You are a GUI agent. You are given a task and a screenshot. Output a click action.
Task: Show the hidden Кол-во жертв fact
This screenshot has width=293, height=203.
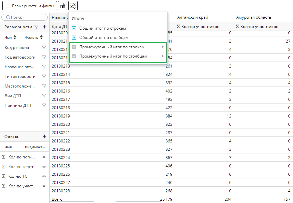pos(44,167)
